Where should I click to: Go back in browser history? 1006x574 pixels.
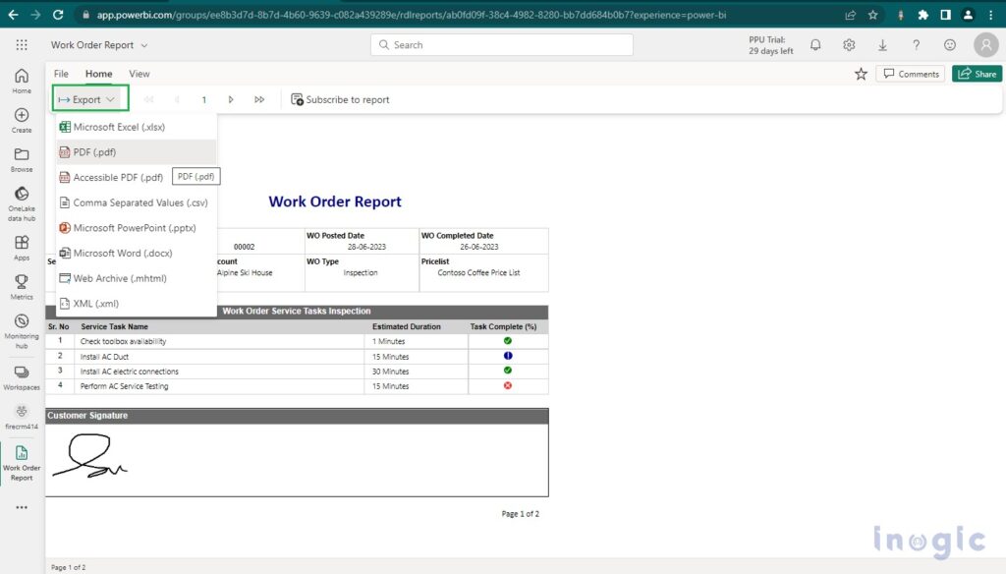pos(13,14)
